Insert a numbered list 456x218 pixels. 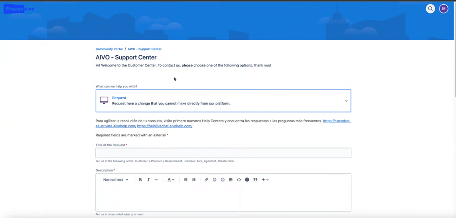[x=193, y=180]
